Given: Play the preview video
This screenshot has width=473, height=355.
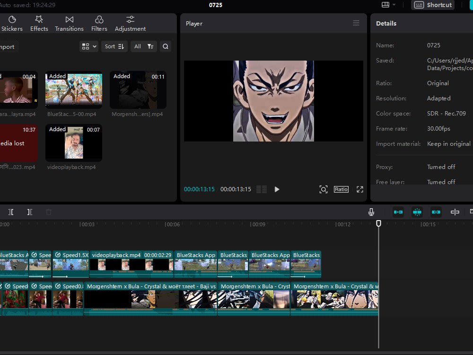Looking at the screenshot, I should point(277,189).
